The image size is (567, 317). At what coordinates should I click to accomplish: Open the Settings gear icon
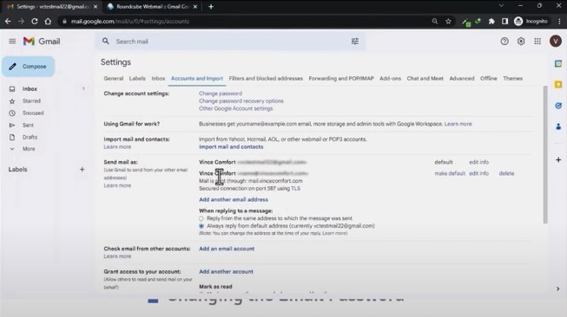pyautogui.click(x=521, y=42)
